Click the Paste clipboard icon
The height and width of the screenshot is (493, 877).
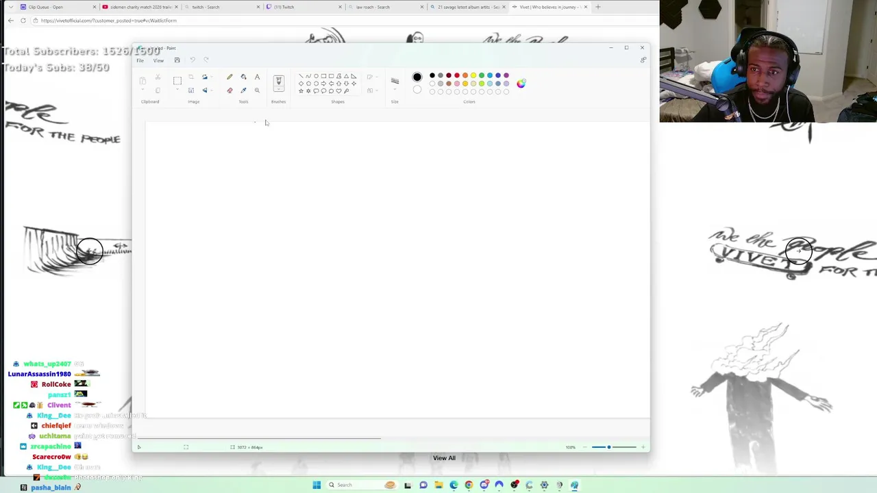[x=143, y=81]
